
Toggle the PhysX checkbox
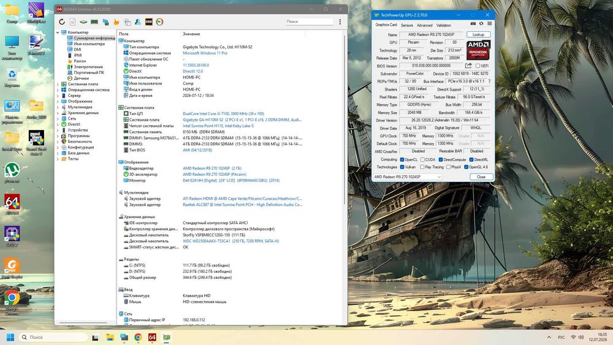pyautogui.click(x=449, y=167)
